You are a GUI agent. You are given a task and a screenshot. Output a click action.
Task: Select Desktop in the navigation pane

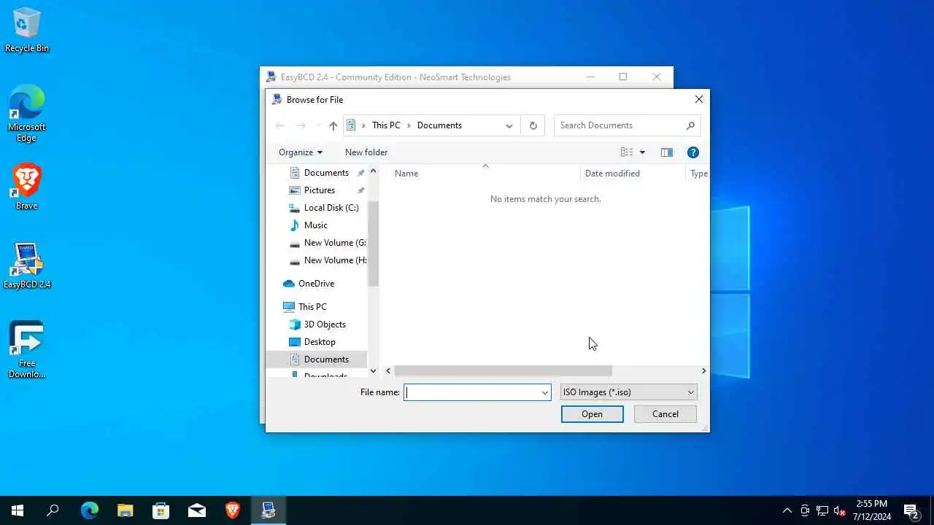click(x=321, y=342)
